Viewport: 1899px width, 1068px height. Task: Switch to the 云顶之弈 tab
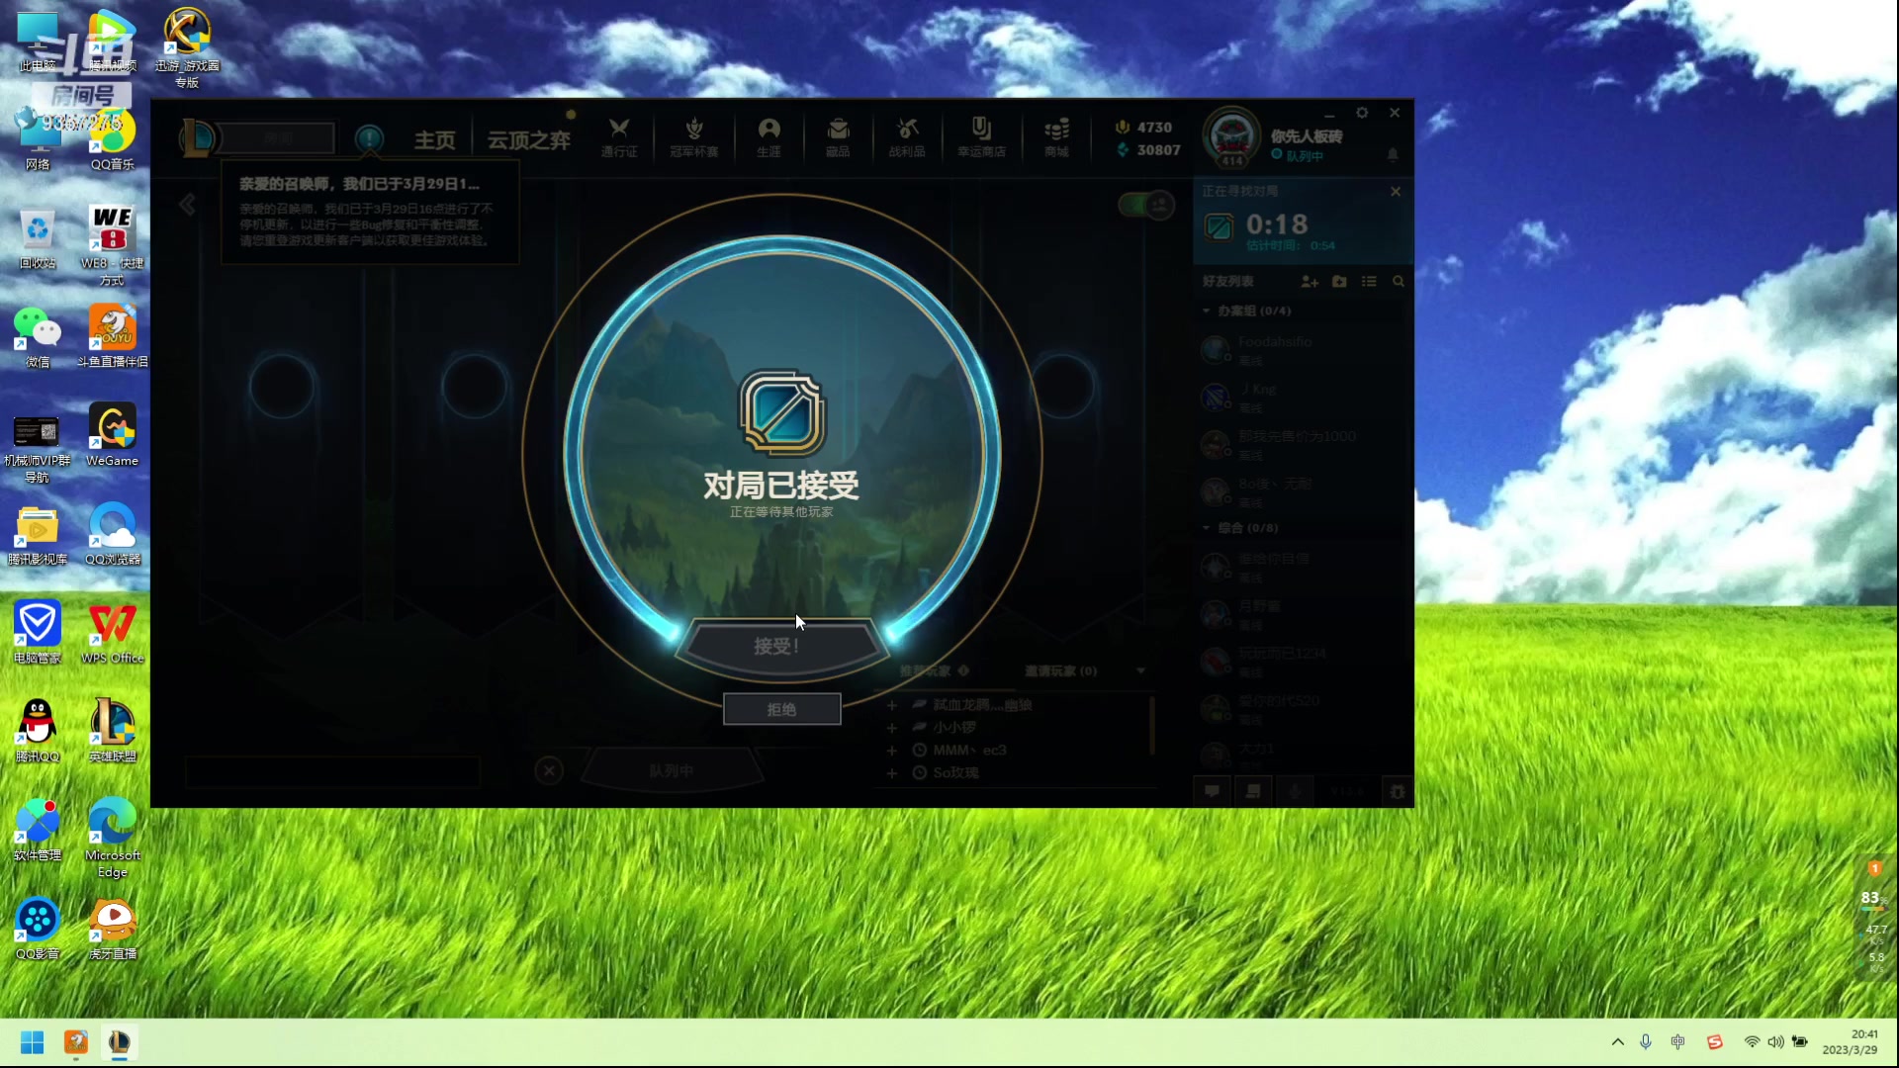(x=528, y=139)
